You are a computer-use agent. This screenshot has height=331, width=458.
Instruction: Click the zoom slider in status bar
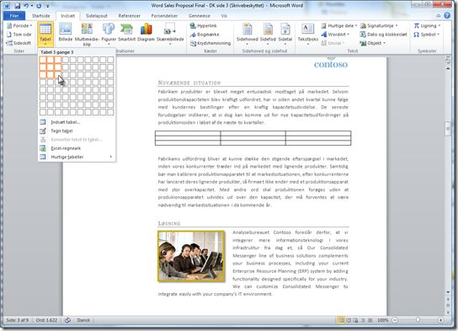pos(418,320)
